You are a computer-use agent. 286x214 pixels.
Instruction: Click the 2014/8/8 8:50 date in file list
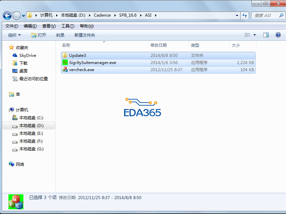click(164, 56)
